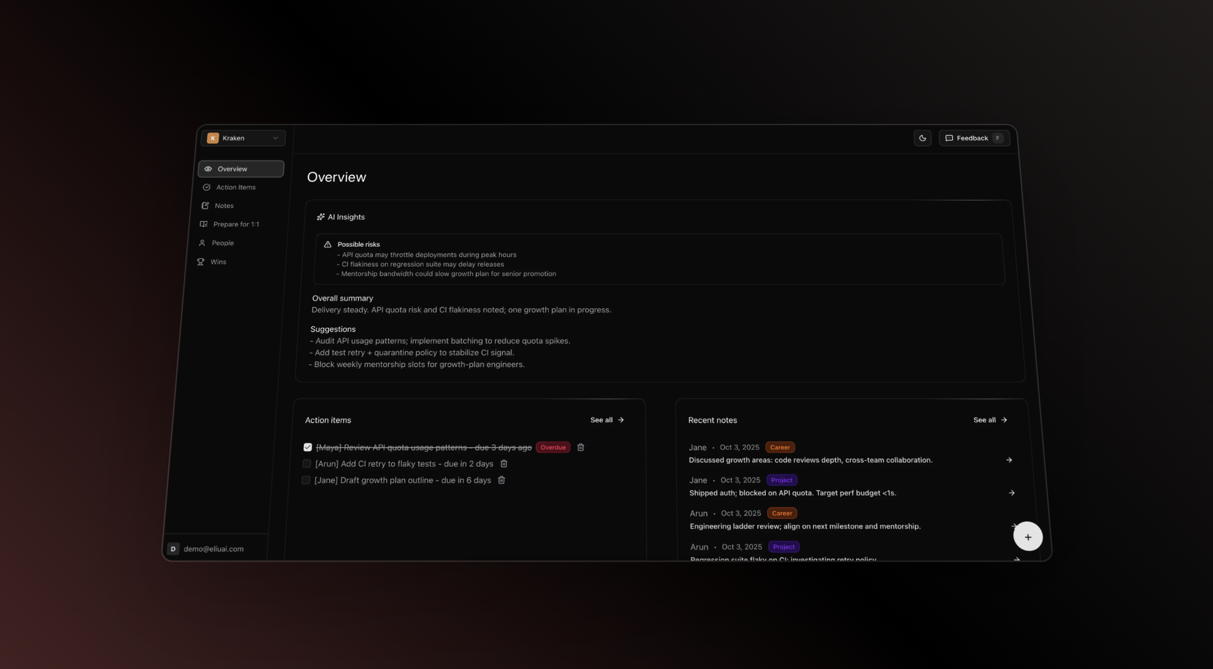1213x669 pixels.
Task: Open the Feedback dialog
Action: 974,138
